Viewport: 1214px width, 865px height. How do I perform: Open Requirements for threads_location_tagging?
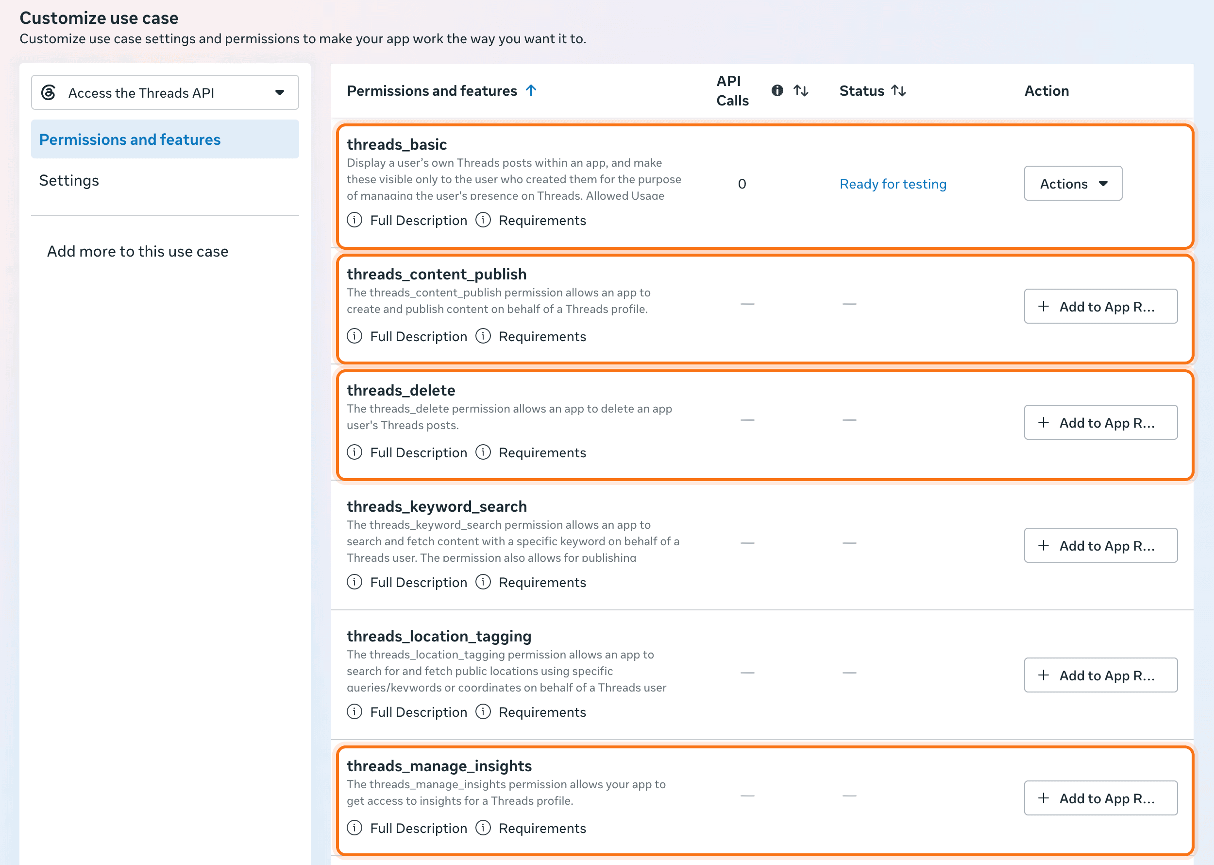(x=542, y=712)
